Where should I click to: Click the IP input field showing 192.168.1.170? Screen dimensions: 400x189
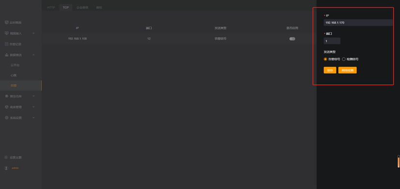[358, 23]
